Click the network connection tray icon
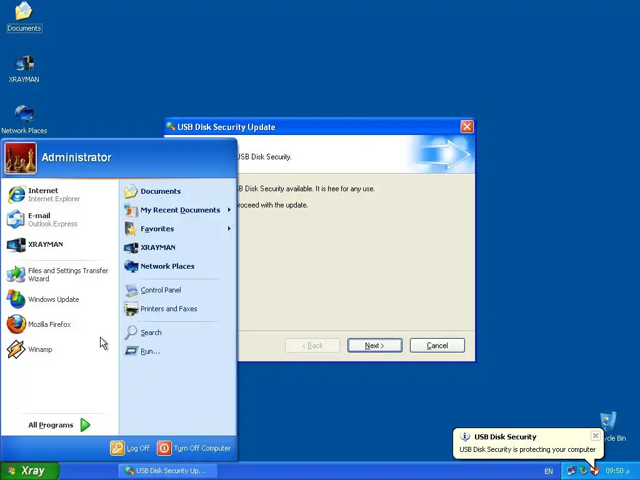The image size is (640, 480). click(571, 471)
